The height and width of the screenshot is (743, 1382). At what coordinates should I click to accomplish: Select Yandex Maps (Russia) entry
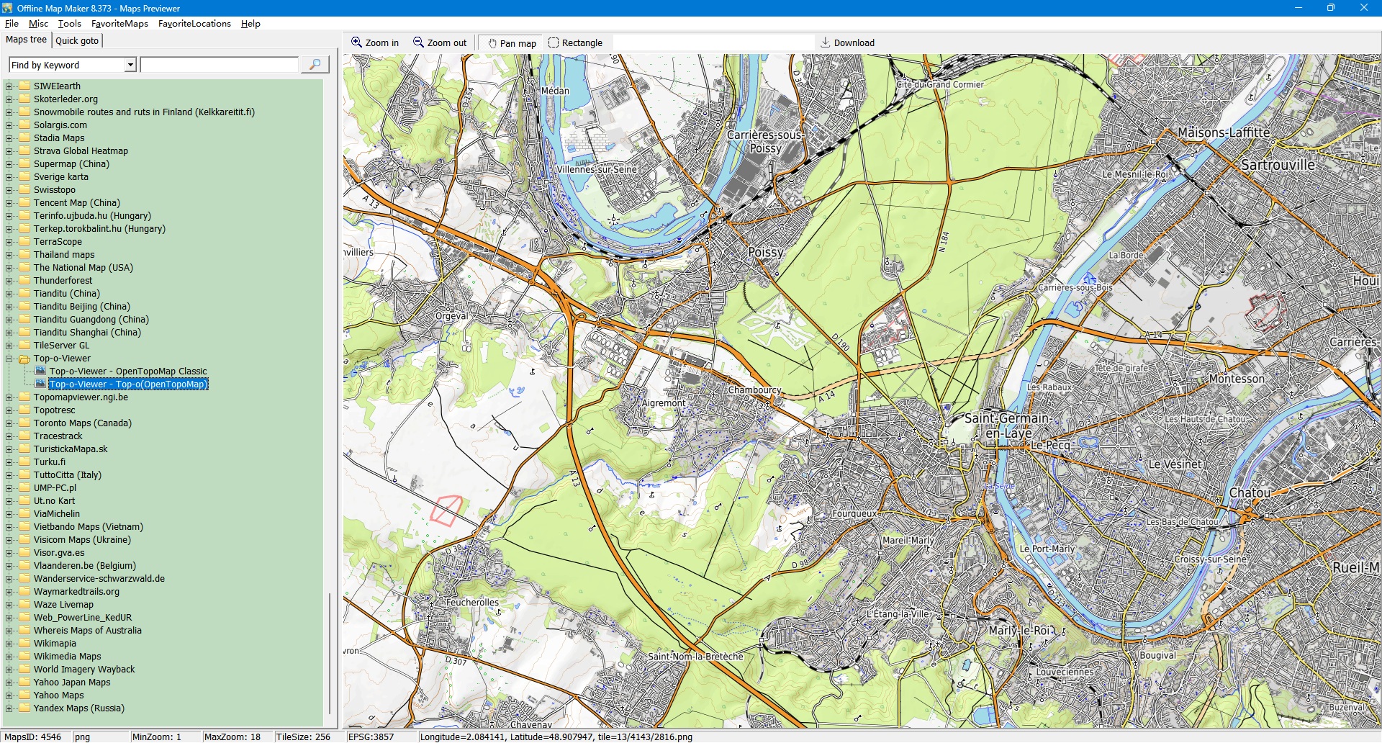coord(78,708)
